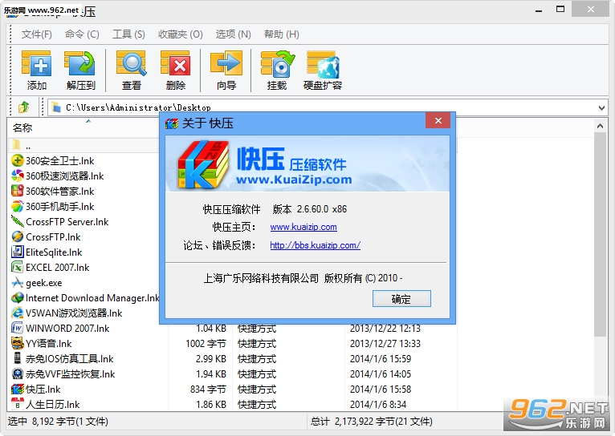This screenshot has height=436, width=615.
Task: Maximize the 快压 main window
Action: [560, 10]
